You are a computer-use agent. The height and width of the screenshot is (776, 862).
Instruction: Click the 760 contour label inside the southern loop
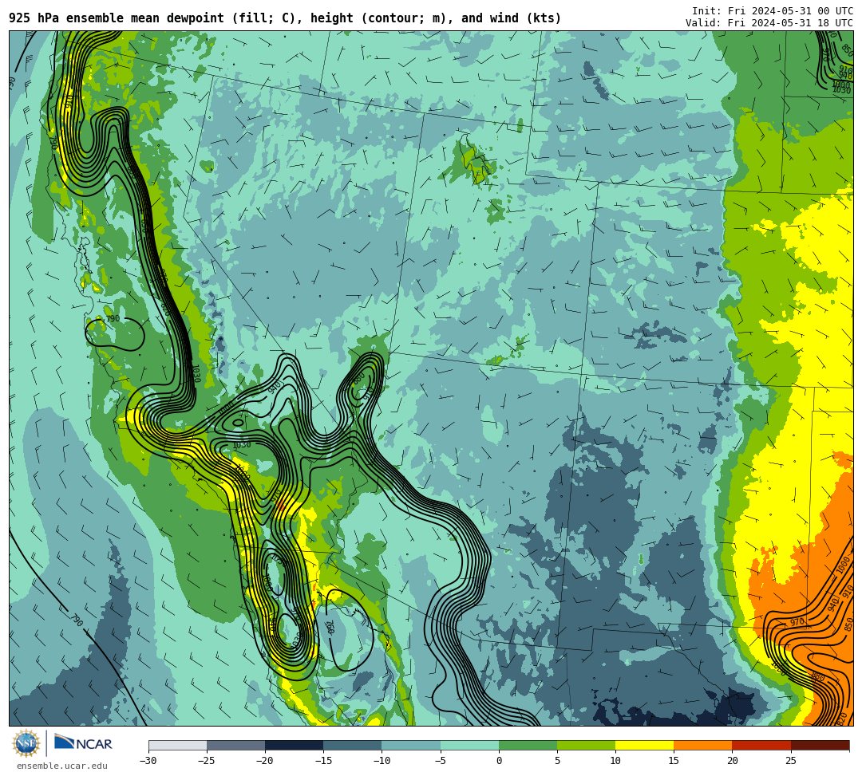(x=330, y=628)
